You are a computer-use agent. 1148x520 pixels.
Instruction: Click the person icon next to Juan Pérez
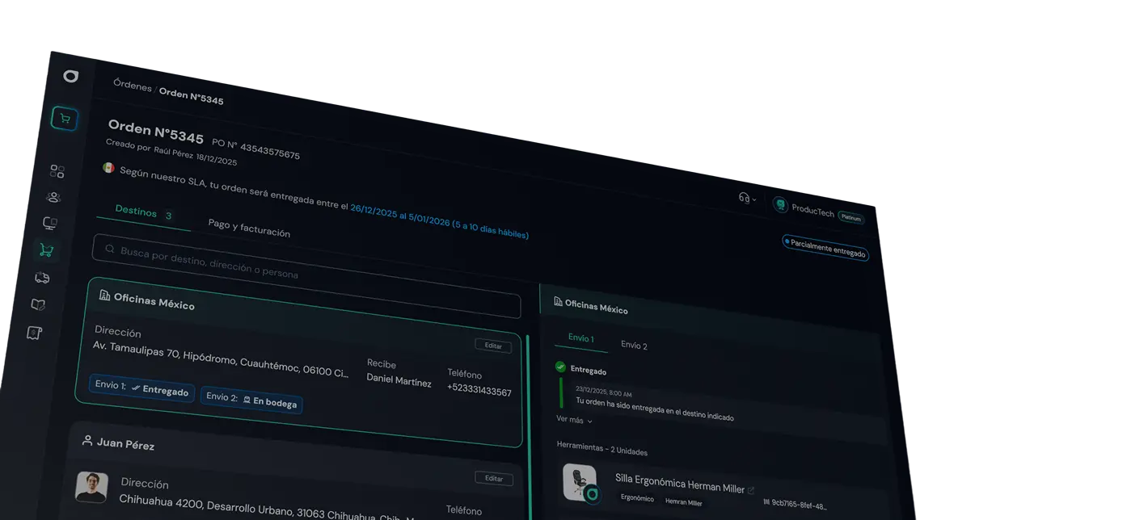tap(87, 441)
